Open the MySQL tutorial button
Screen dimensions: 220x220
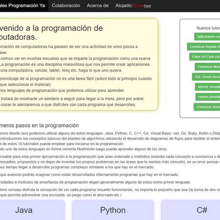207,87
